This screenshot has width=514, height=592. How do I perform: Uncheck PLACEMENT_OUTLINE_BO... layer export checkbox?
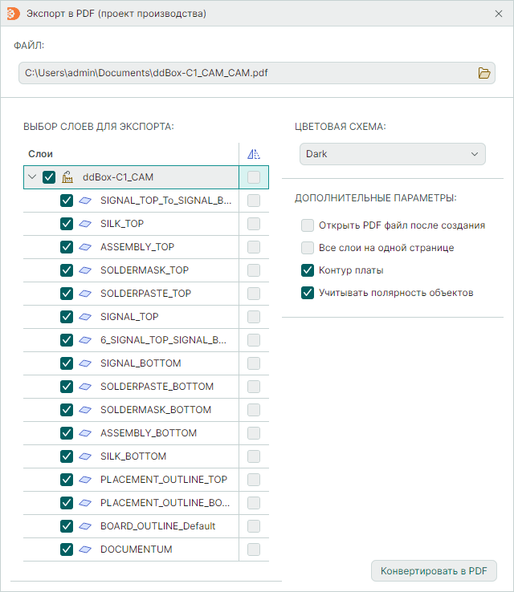click(67, 503)
